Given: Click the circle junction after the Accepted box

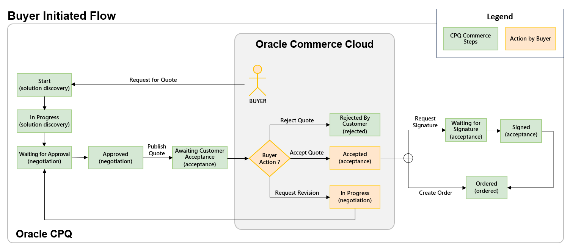Looking at the screenshot, I should tap(408, 158).
